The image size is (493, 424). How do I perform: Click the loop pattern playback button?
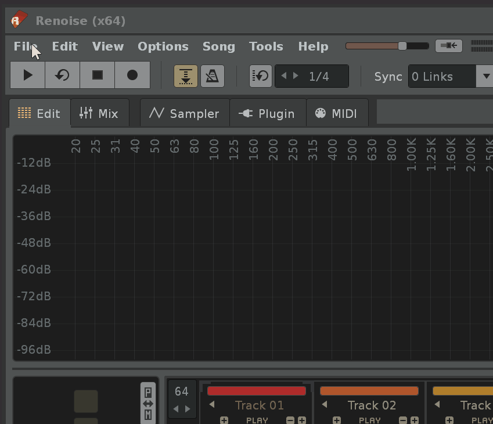point(62,75)
